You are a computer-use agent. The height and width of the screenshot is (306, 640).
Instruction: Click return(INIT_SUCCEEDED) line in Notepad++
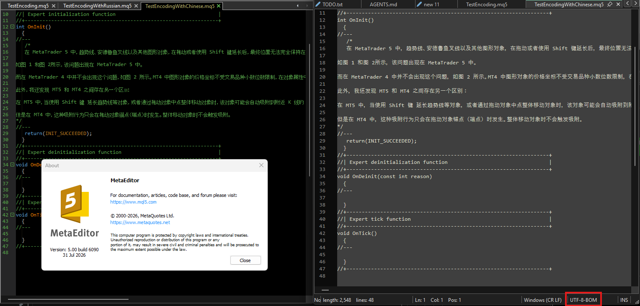pos(382,141)
